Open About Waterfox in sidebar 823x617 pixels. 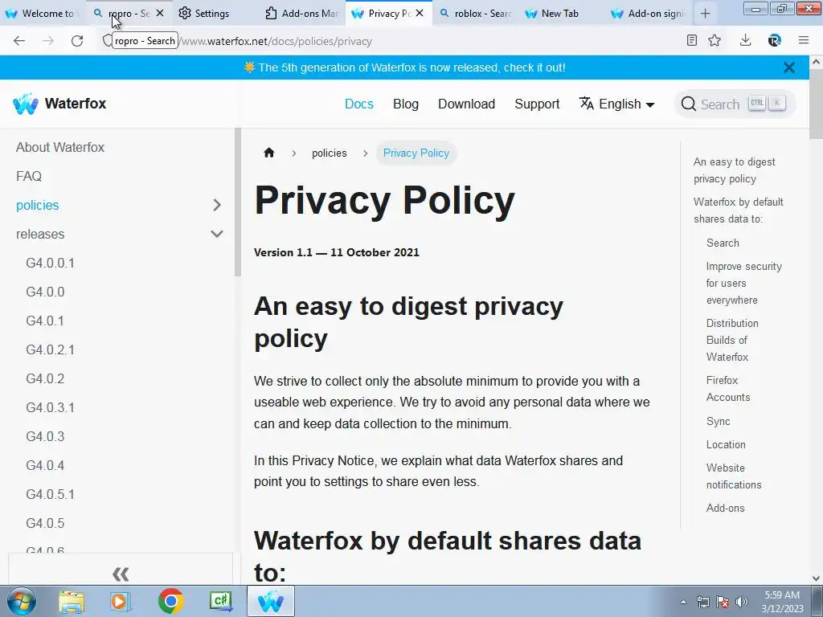tap(60, 148)
